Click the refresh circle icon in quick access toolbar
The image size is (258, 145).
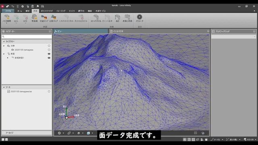[x=23, y=6]
